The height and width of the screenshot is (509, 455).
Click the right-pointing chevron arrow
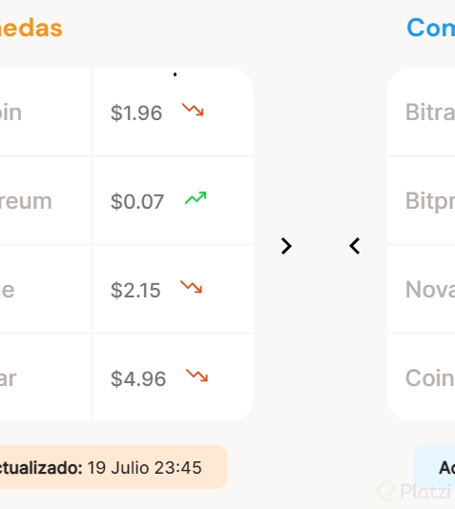coord(286,246)
